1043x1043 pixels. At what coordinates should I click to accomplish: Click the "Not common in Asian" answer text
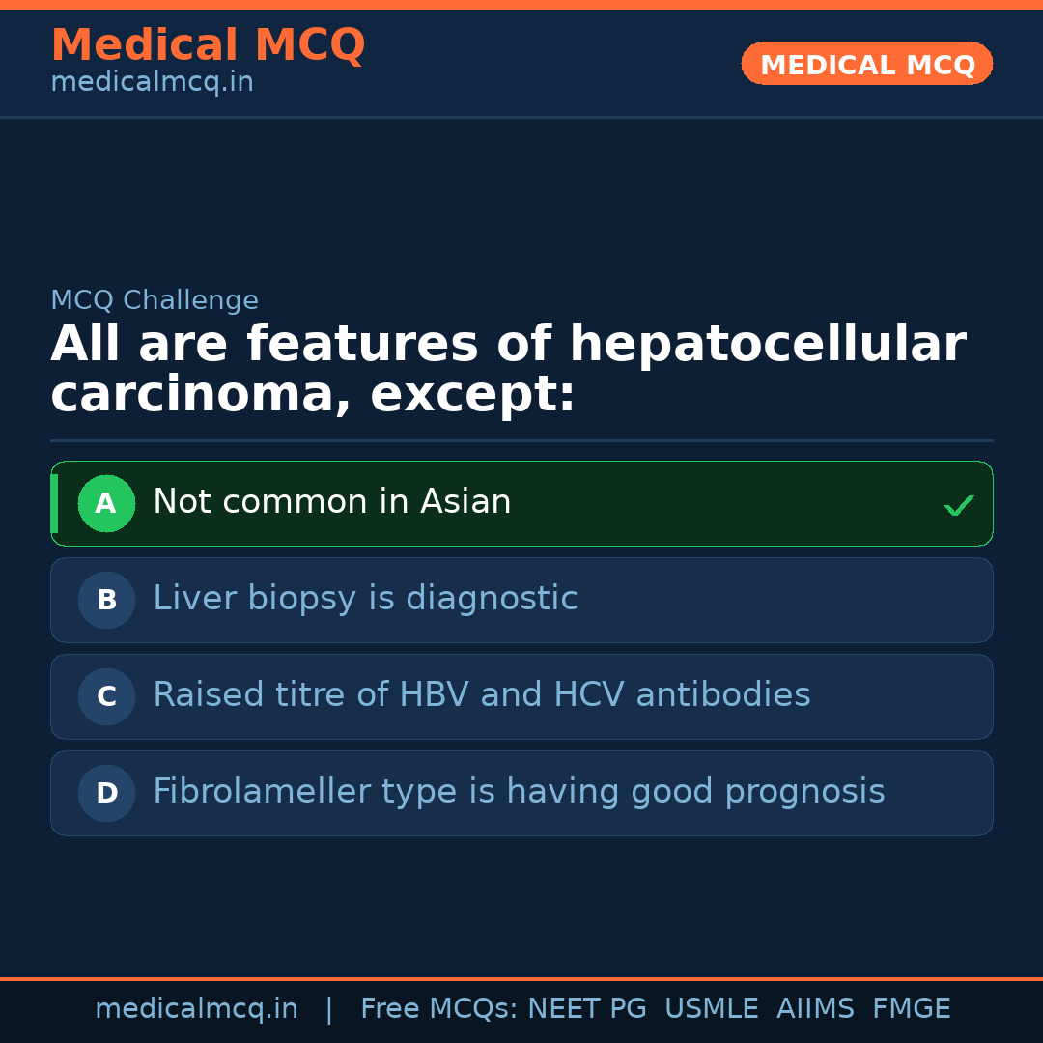331,502
